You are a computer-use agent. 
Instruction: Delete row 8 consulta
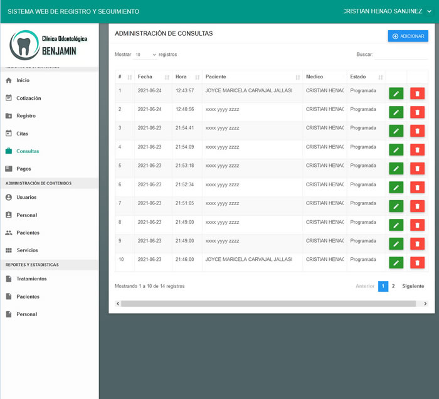tap(417, 225)
